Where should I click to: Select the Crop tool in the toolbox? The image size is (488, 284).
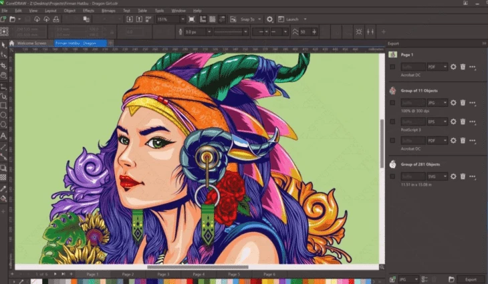[3, 65]
